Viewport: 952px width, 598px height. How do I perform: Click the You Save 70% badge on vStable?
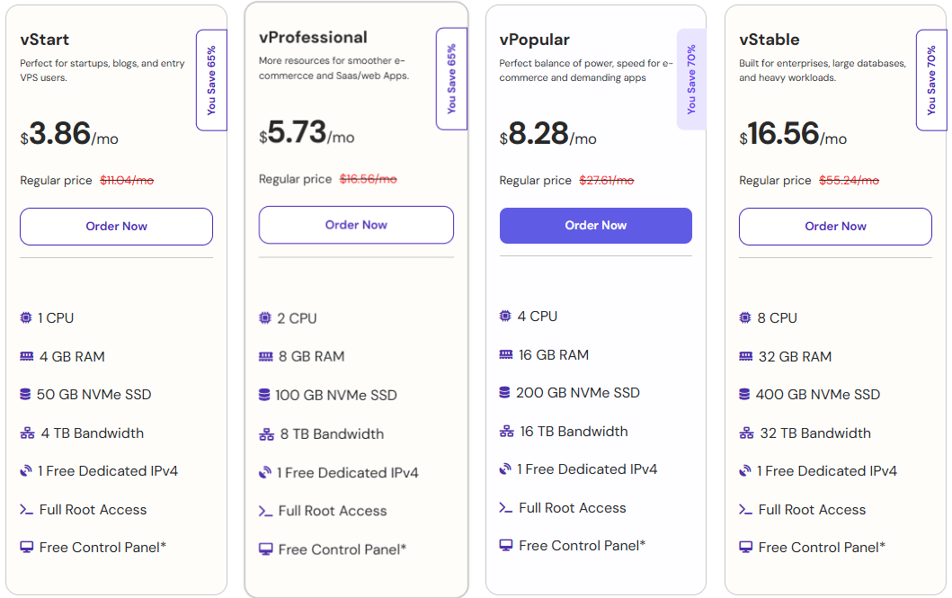[931, 79]
